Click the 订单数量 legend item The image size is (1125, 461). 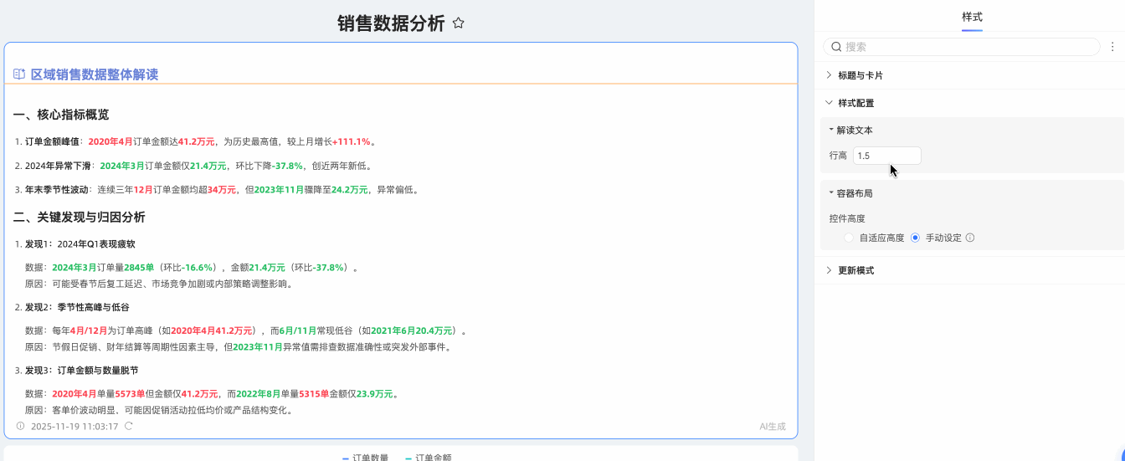click(365, 457)
